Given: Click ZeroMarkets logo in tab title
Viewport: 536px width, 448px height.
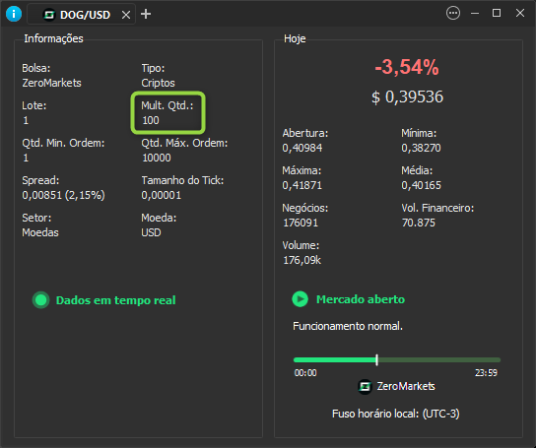Looking at the screenshot, I should pos(49,15).
